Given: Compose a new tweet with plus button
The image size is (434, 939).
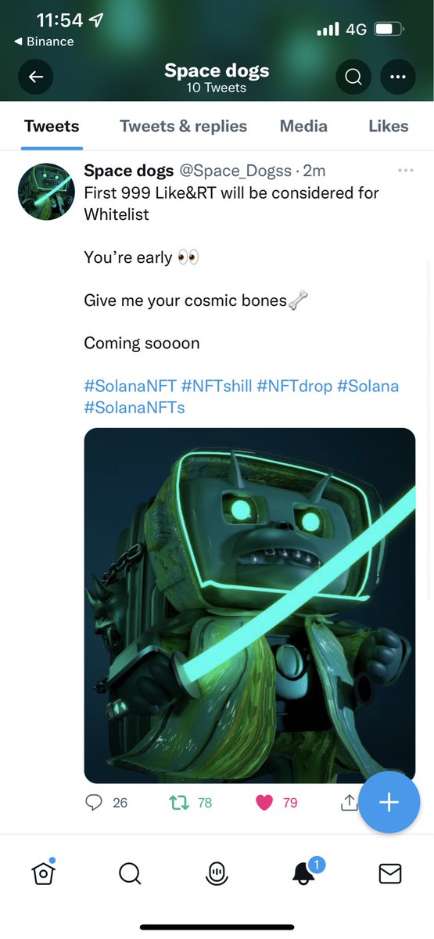Looking at the screenshot, I should [x=389, y=802].
